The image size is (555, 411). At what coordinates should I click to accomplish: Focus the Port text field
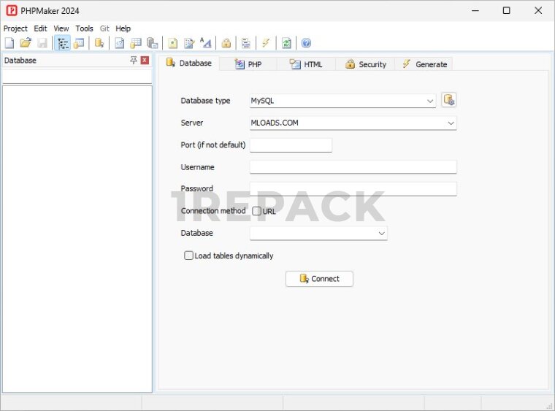coord(291,145)
